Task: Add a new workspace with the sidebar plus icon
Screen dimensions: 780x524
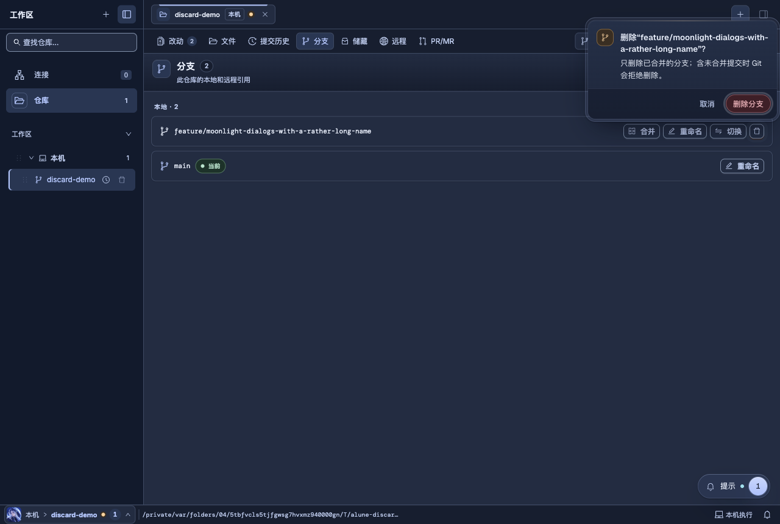Action: click(x=106, y=14)
